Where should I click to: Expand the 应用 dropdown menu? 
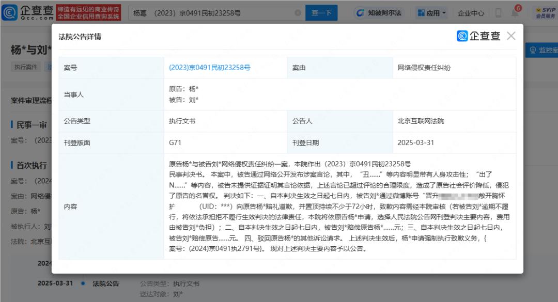(x=431, y=13)
